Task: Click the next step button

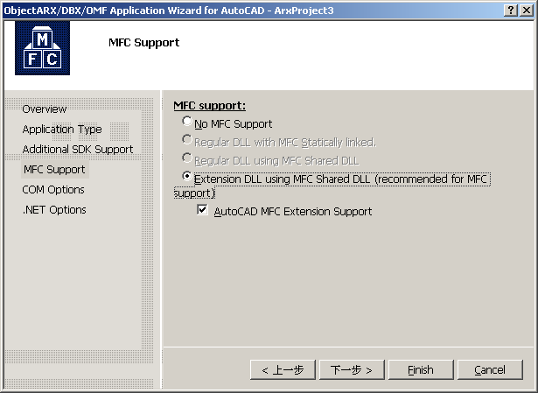Action: (x=351, y=369)
